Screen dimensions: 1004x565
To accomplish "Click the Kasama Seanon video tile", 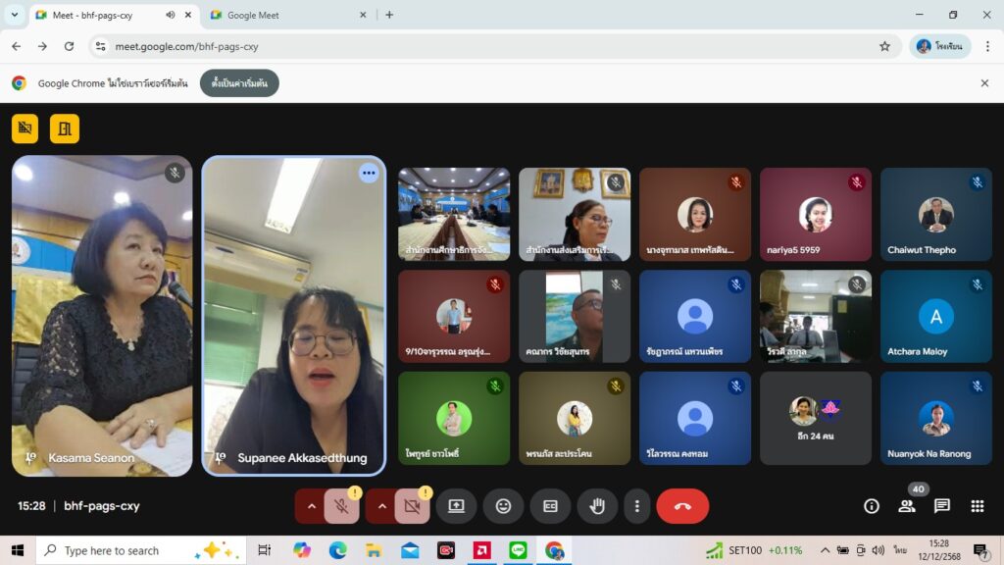I will coord(102,314).
